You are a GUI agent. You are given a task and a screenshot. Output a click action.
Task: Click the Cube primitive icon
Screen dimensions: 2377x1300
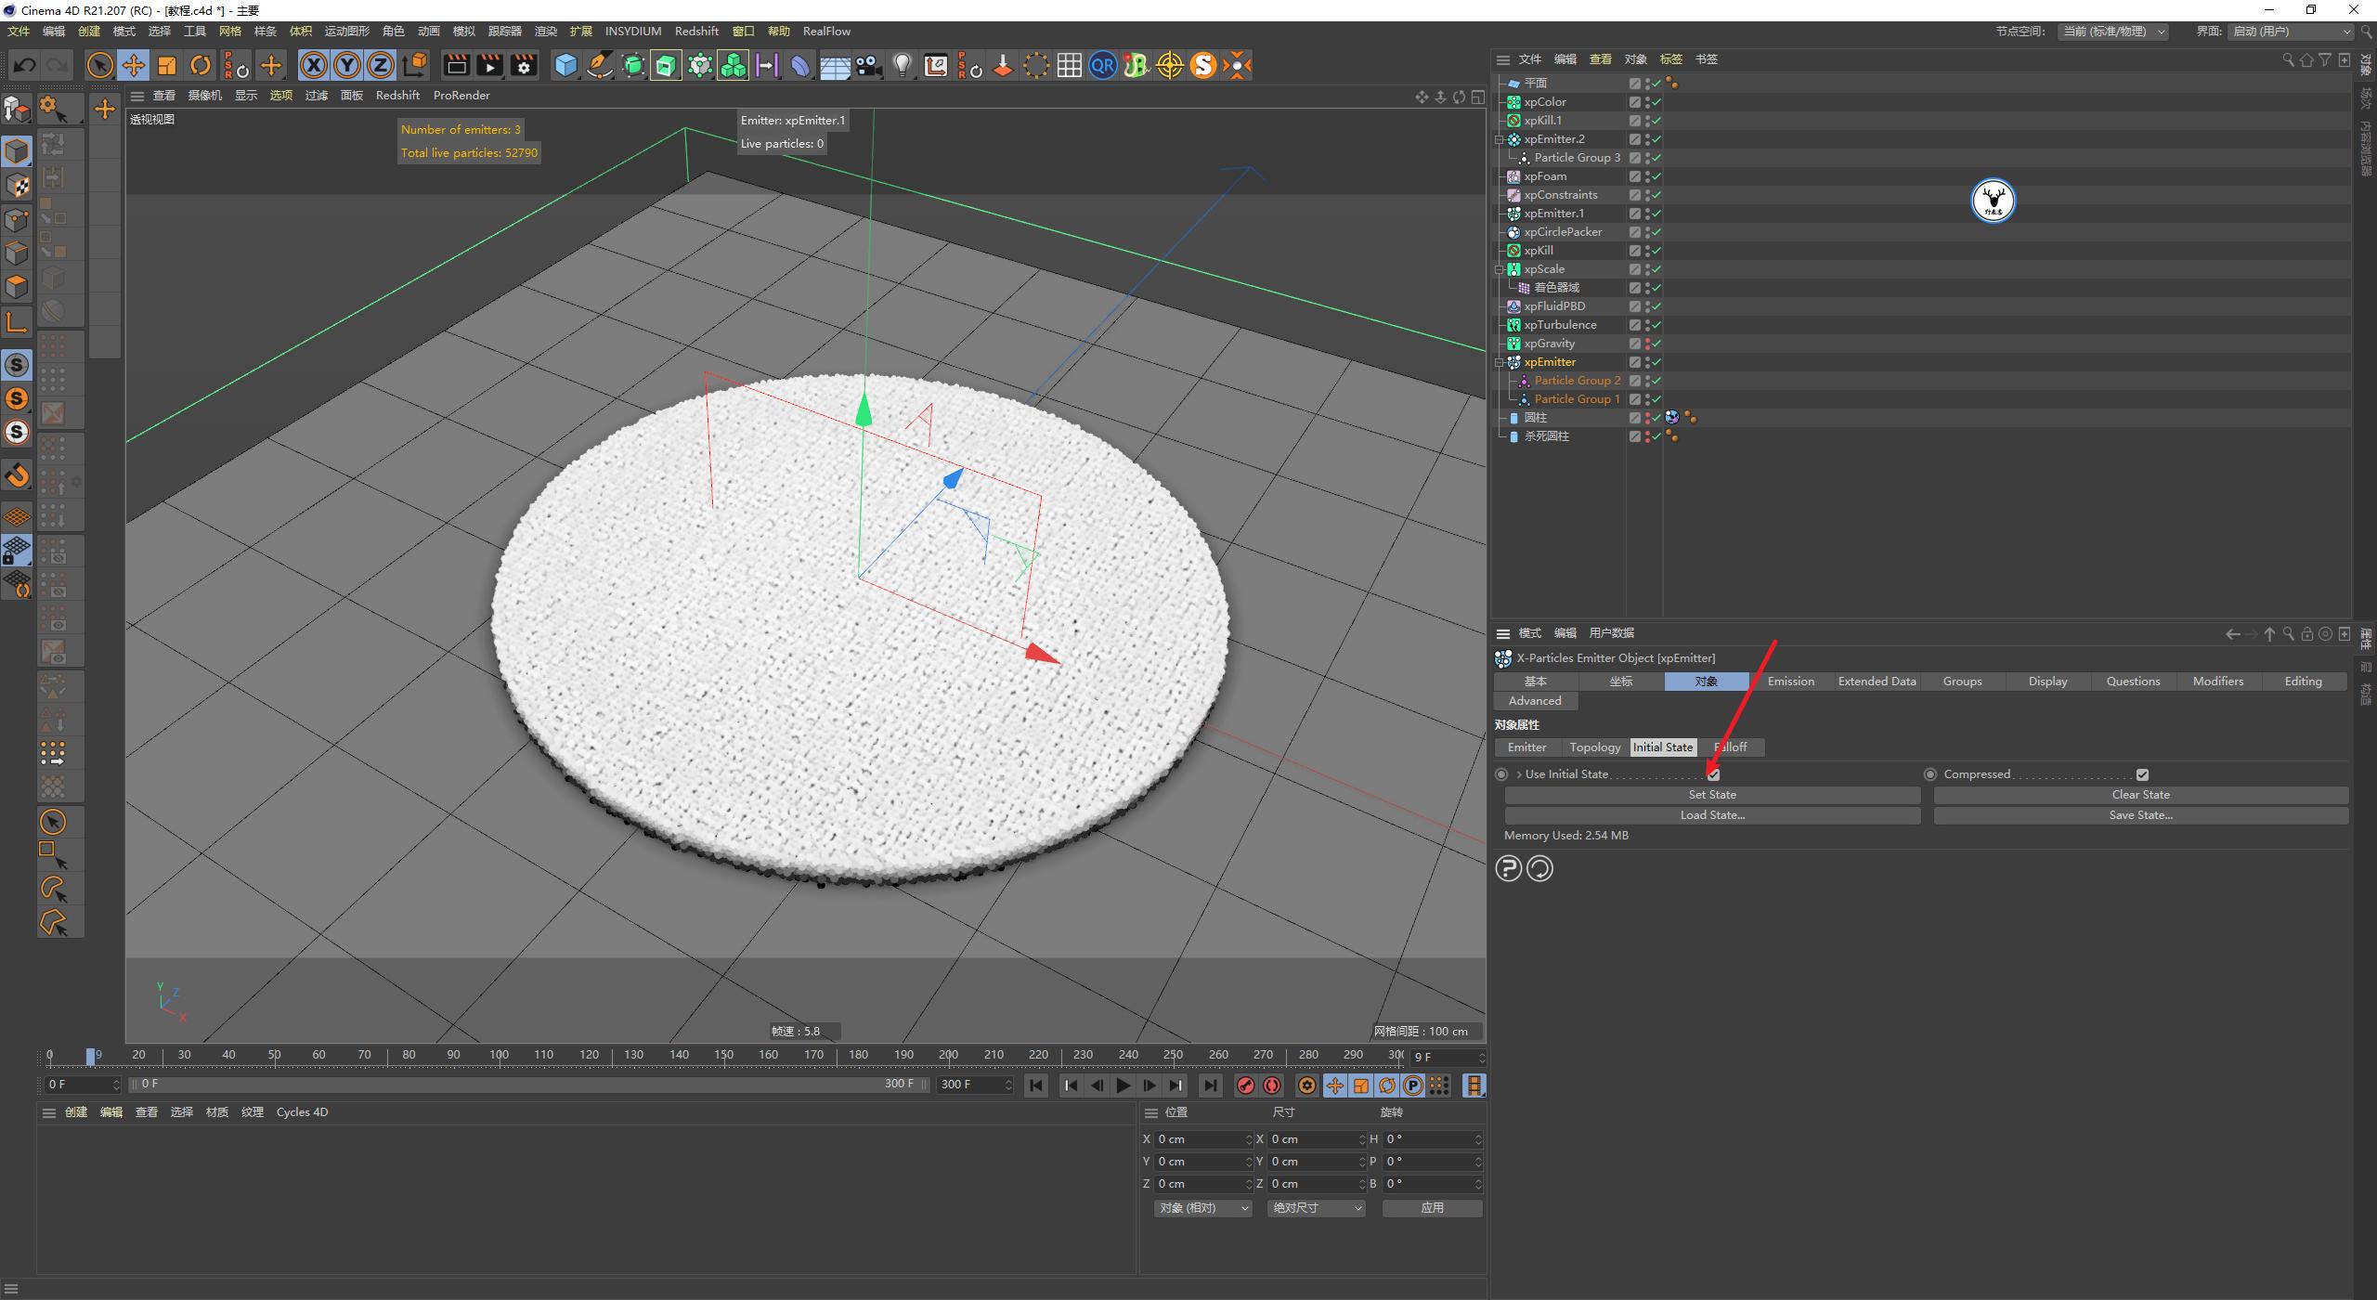tap(566, 65)
